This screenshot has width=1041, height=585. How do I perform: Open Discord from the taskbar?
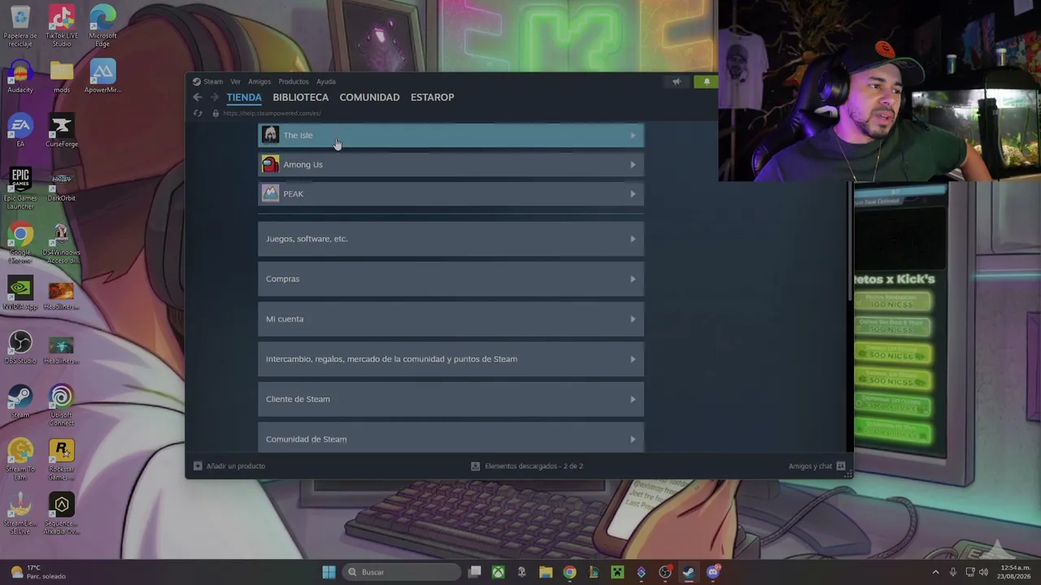click(713, 572)
